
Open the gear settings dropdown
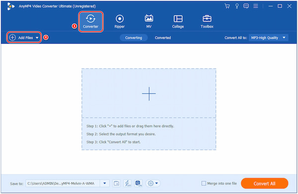click(153, 184)
